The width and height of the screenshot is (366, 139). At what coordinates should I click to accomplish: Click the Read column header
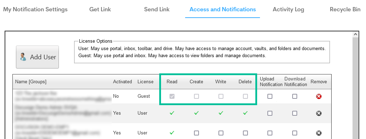[172, 82]
